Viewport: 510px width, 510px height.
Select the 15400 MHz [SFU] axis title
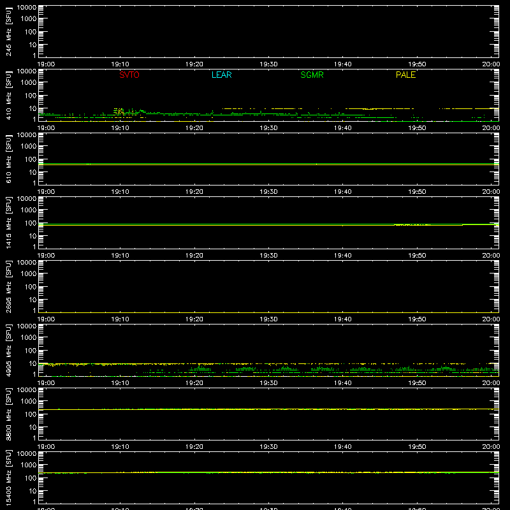tap(8, 477)
